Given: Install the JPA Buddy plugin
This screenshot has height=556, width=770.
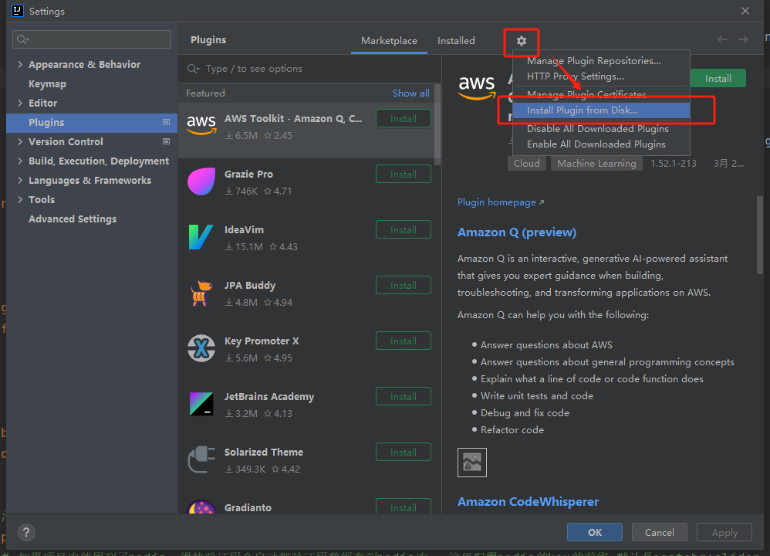Looking at the screenshot, I should (404, 285).
